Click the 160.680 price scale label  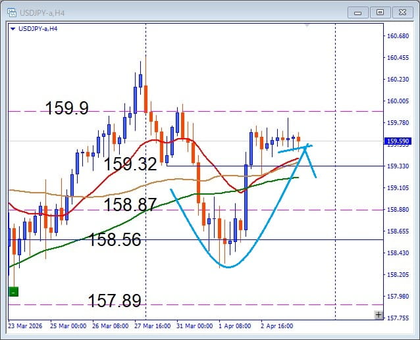(x=400, y=36)
